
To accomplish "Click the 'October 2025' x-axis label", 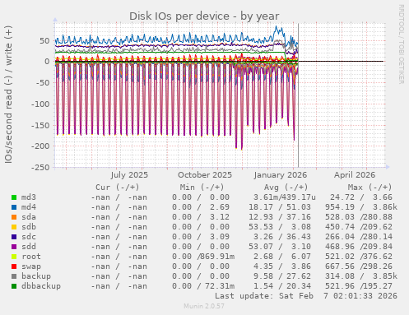I will [x=205, y=175].
